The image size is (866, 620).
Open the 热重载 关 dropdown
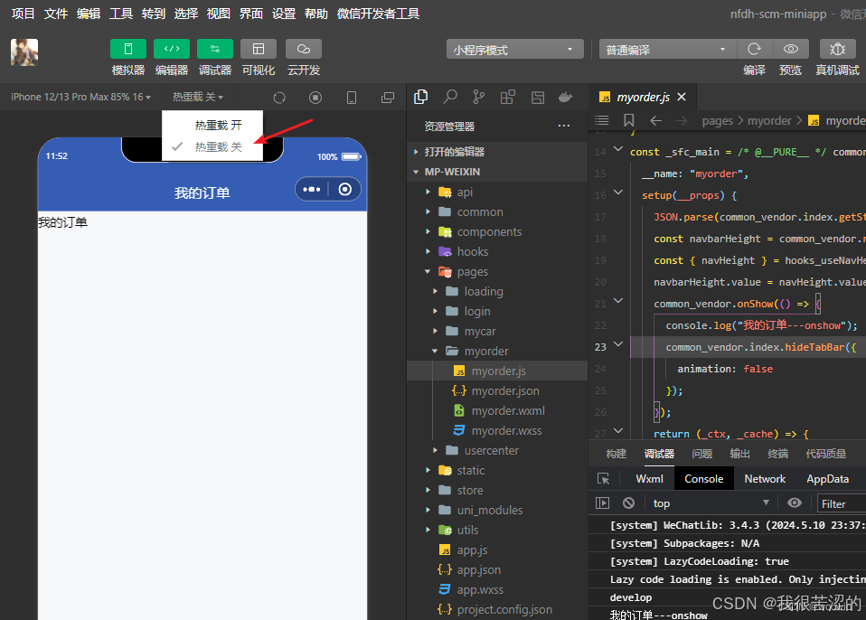(x=198, y=98)
